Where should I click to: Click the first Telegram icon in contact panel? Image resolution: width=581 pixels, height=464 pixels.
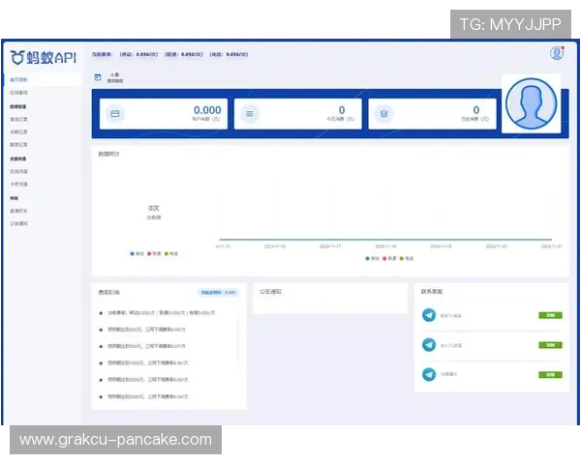[x=429, y=315]
